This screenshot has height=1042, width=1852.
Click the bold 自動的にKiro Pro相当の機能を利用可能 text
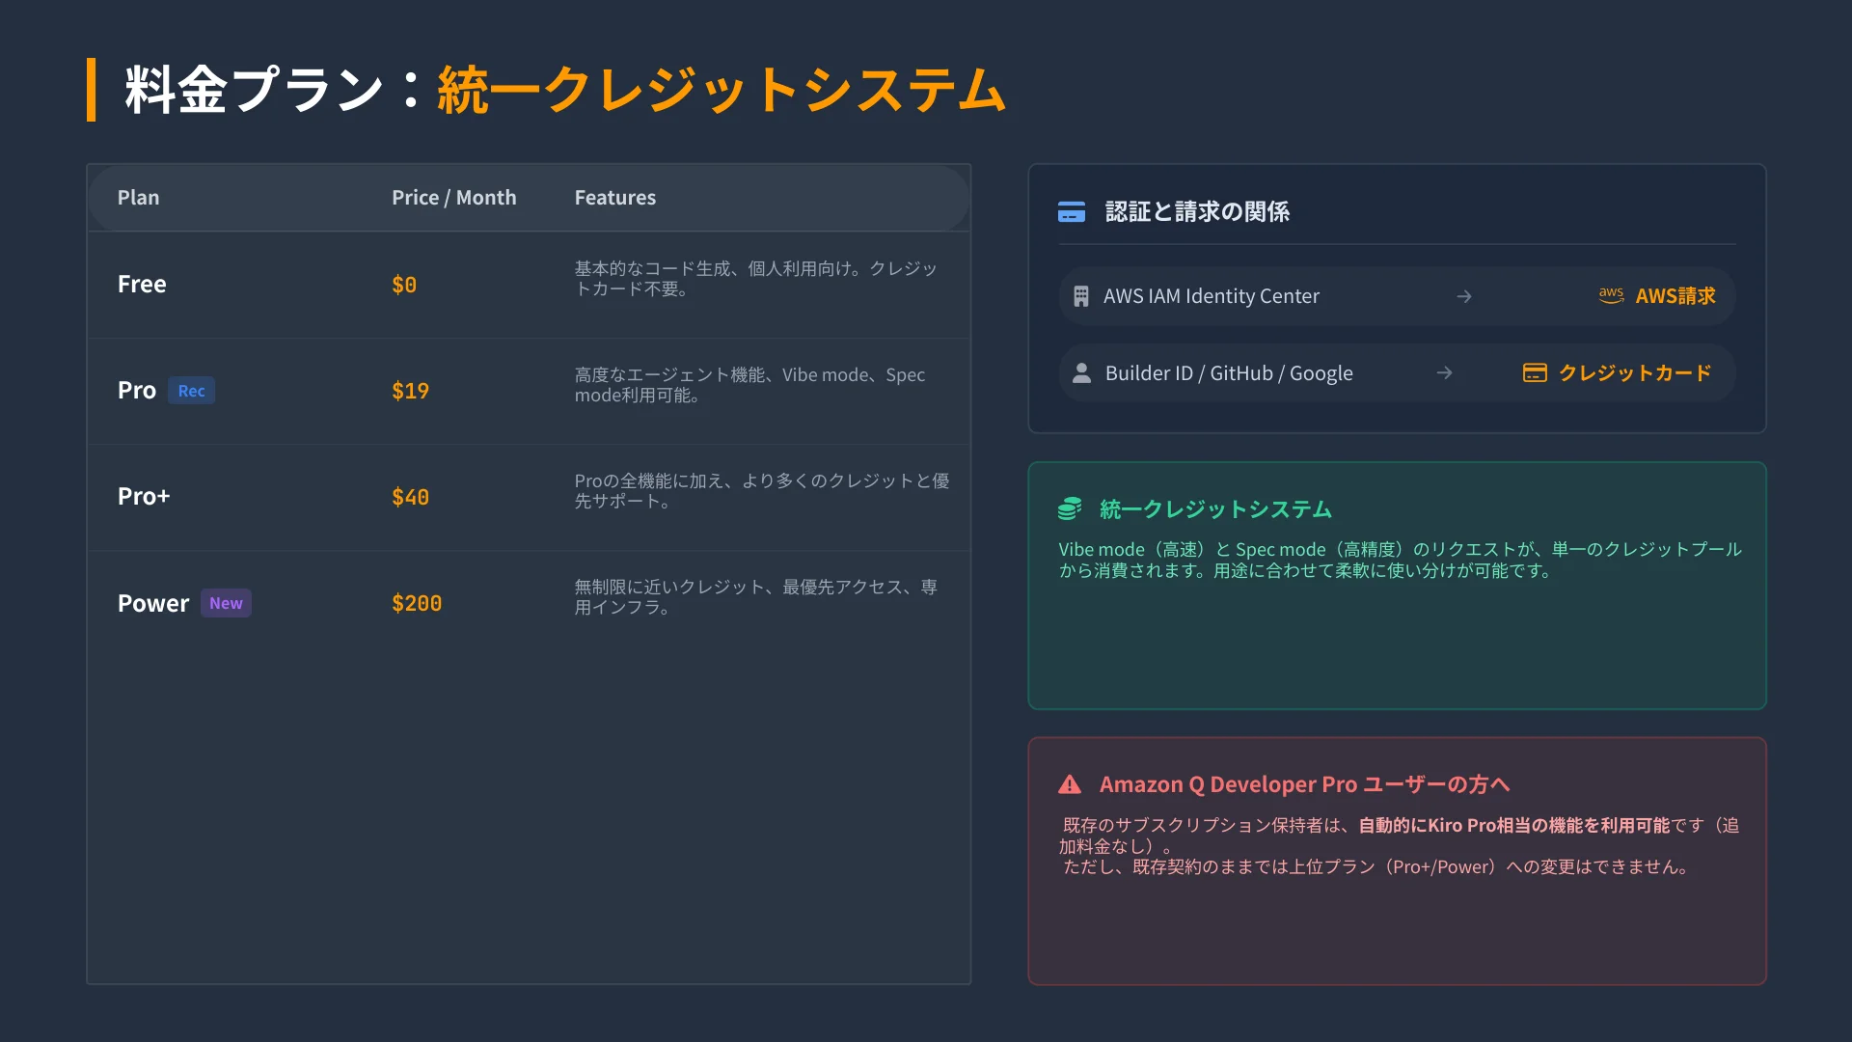pos(1514,826)
